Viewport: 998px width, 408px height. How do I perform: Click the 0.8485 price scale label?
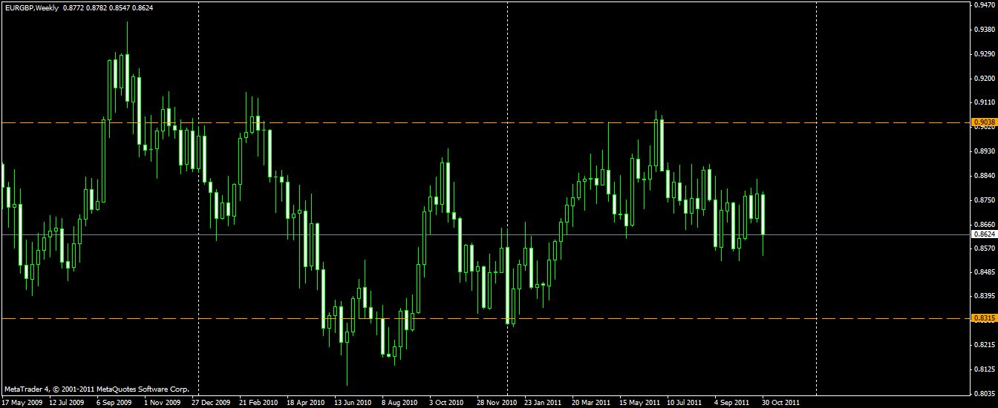[x=984, y=272]
